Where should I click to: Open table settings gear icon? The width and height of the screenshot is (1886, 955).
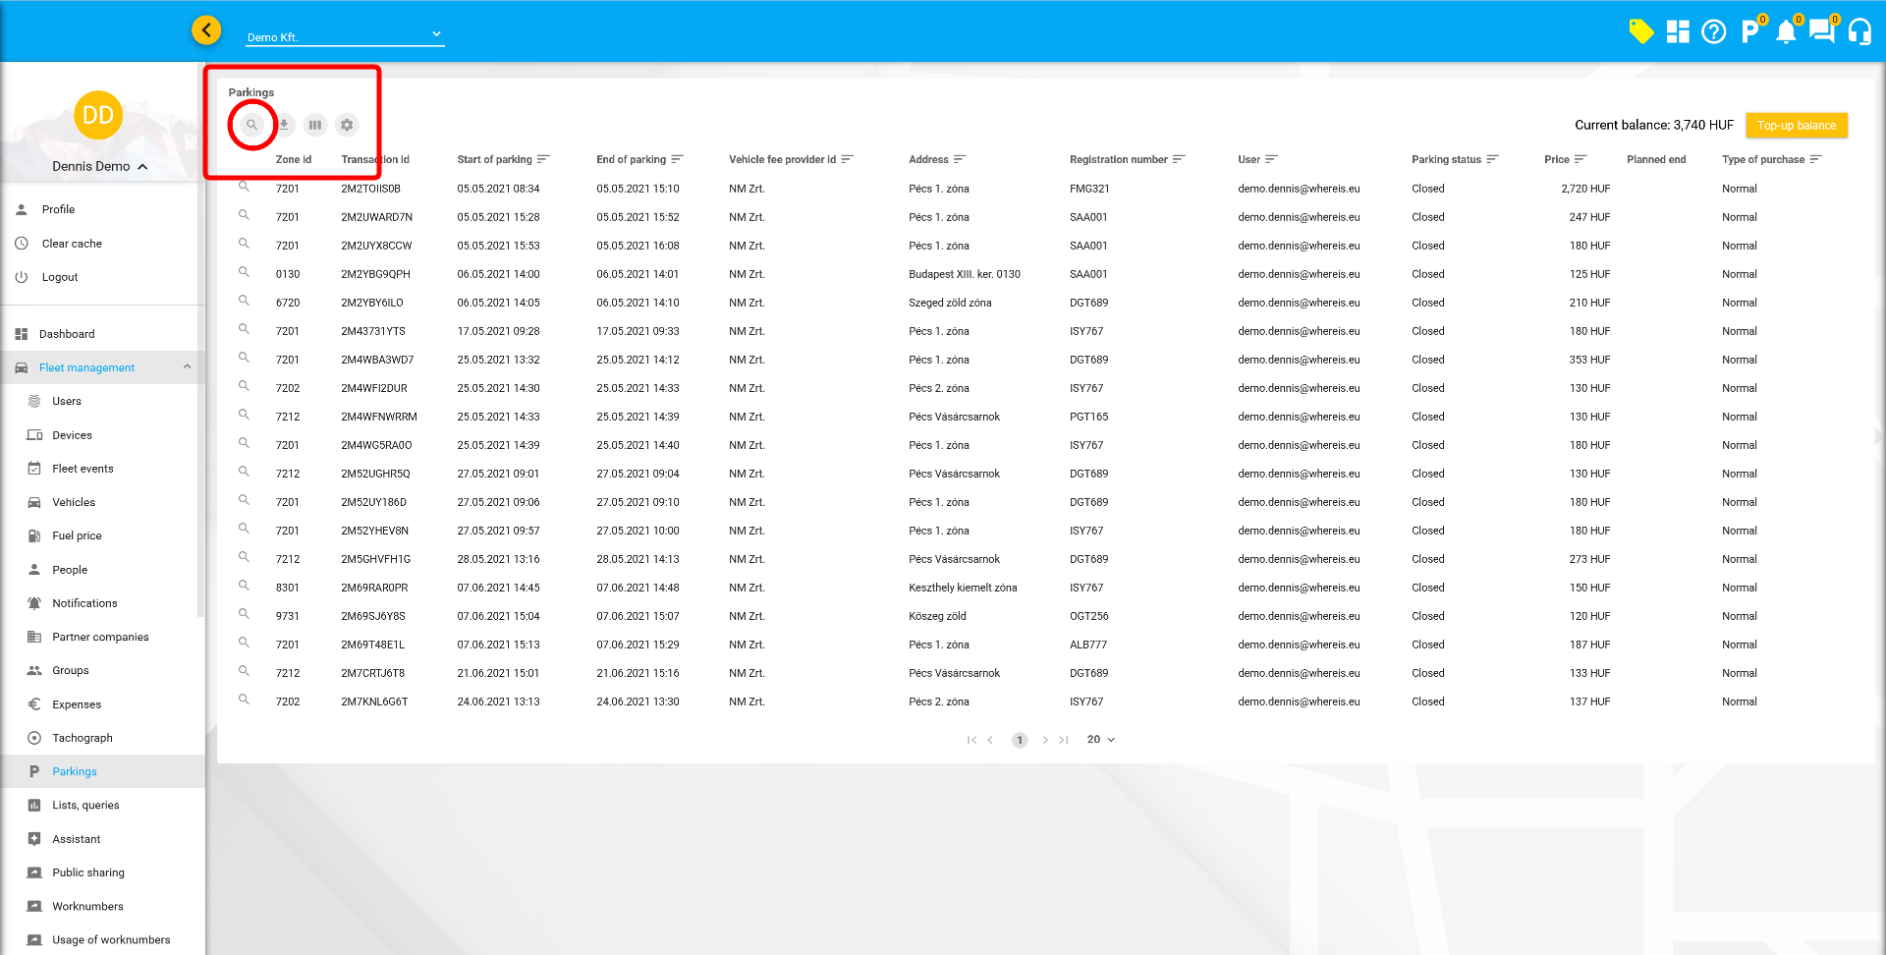pyautogui.click(x=347, y=125)
